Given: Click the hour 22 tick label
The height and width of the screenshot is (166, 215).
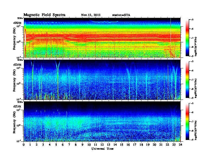Looking at the screenshot, I should tap(167, 145).
